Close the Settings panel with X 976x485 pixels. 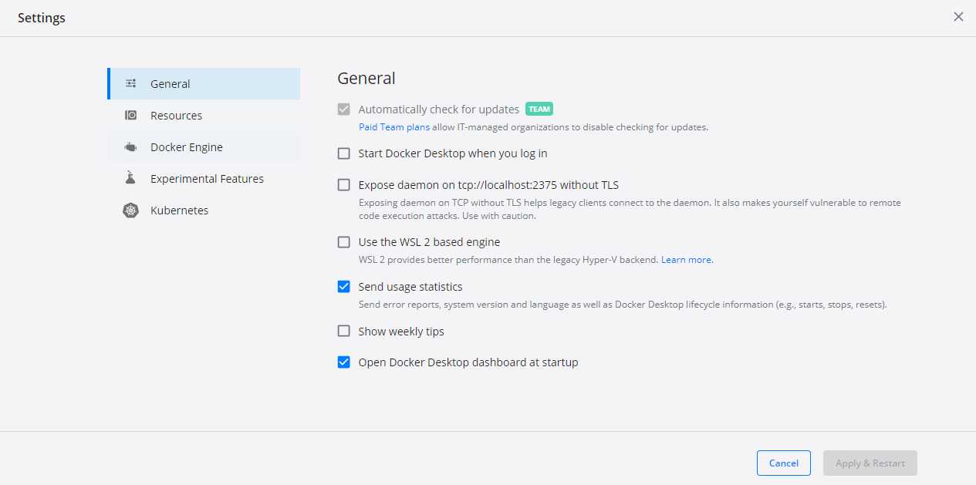pos(958,17)
